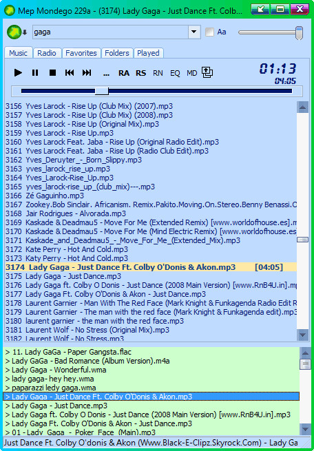Toggle the RN random mode
Screen dimensions: 314x451
(158, 73)
